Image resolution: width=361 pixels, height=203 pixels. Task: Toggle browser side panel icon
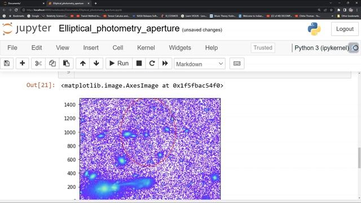345,10
